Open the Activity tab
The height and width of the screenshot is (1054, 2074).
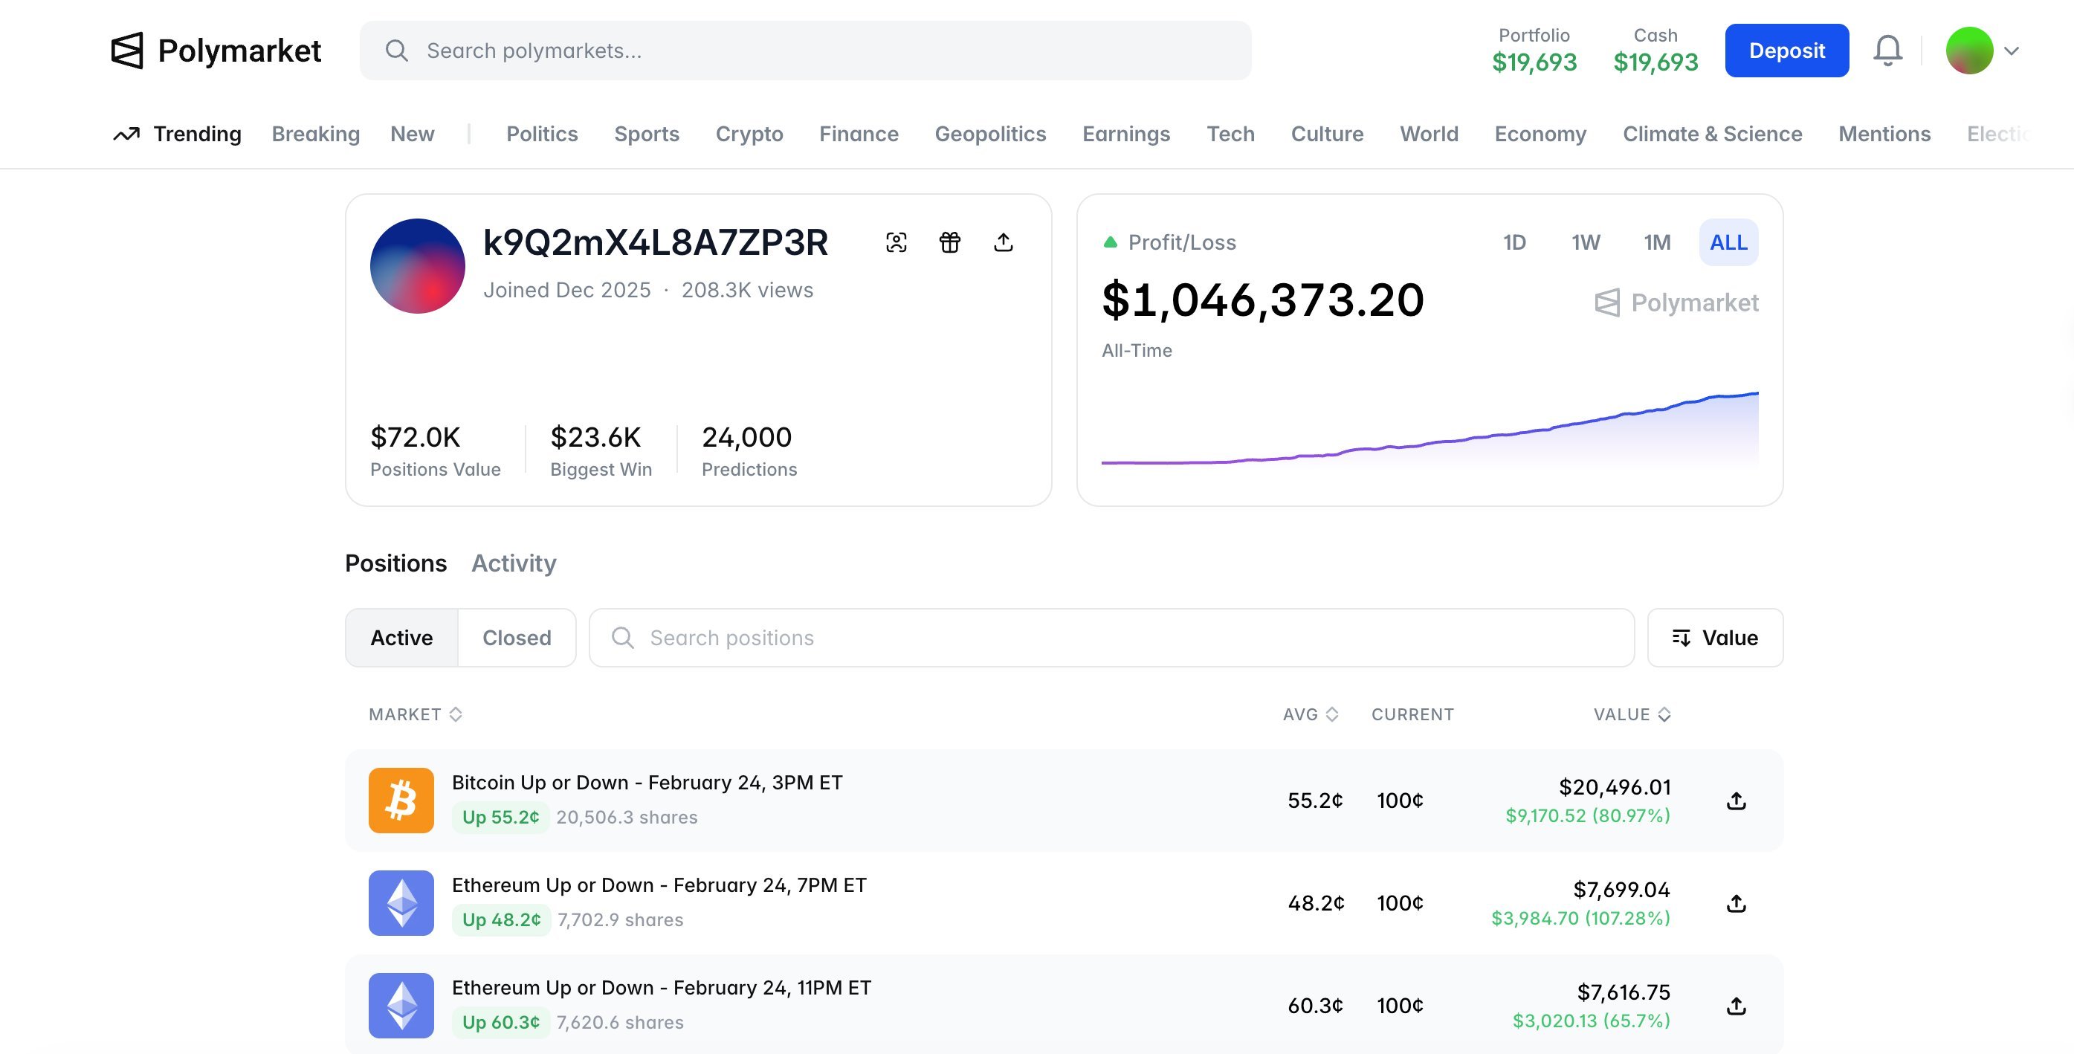coord(514,563)
